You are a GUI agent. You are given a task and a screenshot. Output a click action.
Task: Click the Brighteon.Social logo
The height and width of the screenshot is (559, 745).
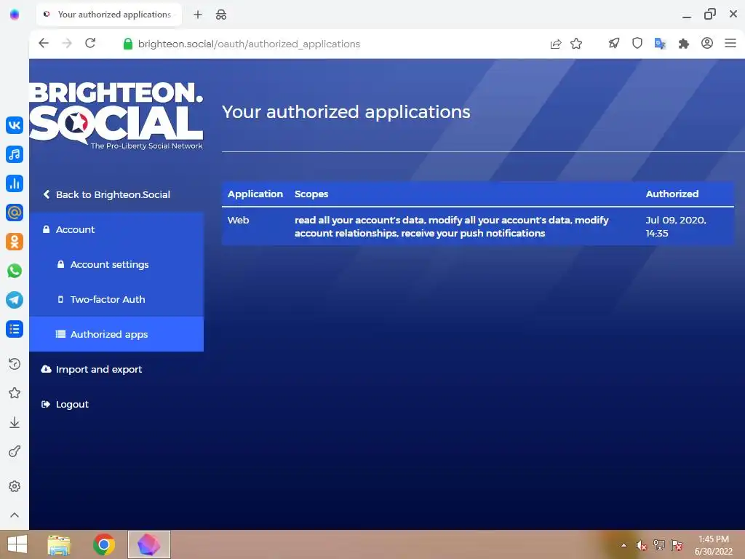click(116, 116)
